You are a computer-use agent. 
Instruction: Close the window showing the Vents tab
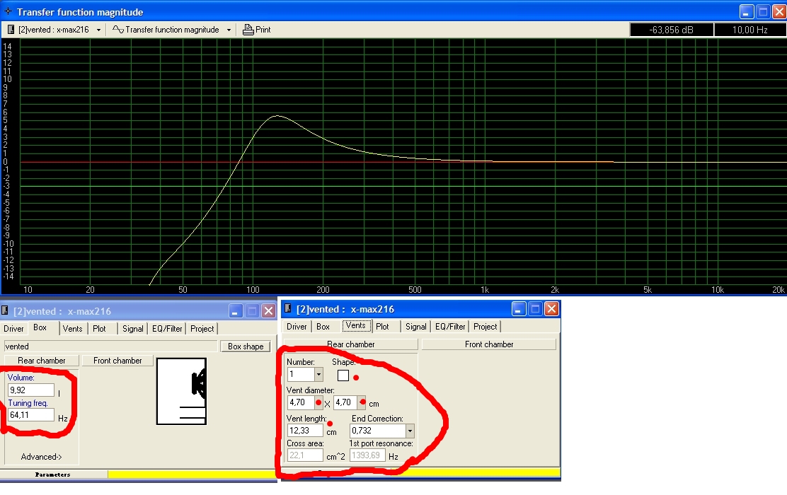551,308
